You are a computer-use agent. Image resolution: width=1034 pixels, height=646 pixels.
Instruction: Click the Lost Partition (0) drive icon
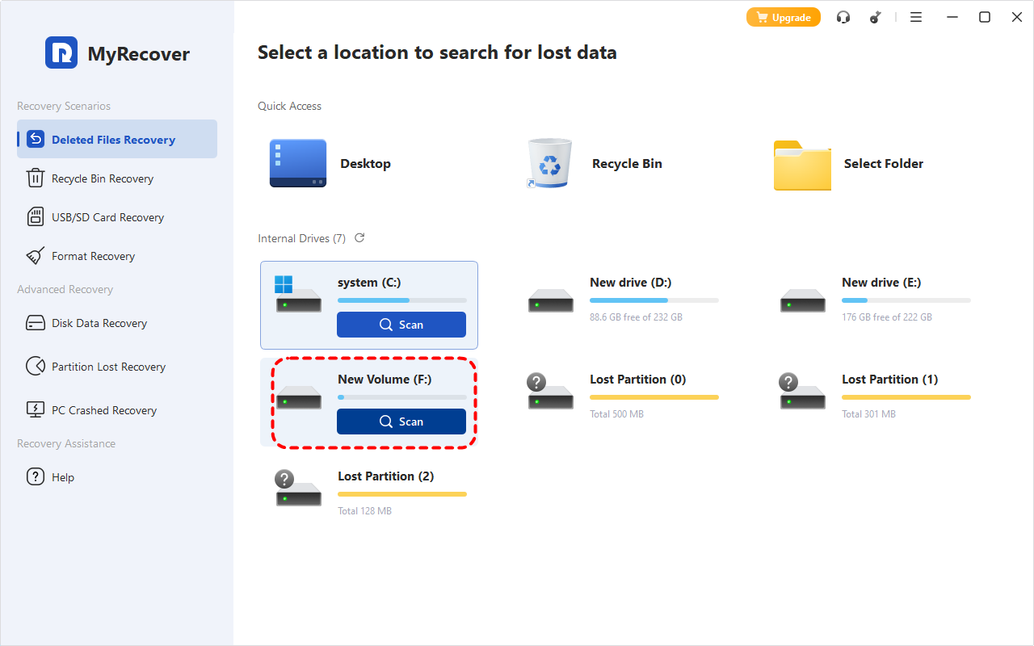pos(550,391)
